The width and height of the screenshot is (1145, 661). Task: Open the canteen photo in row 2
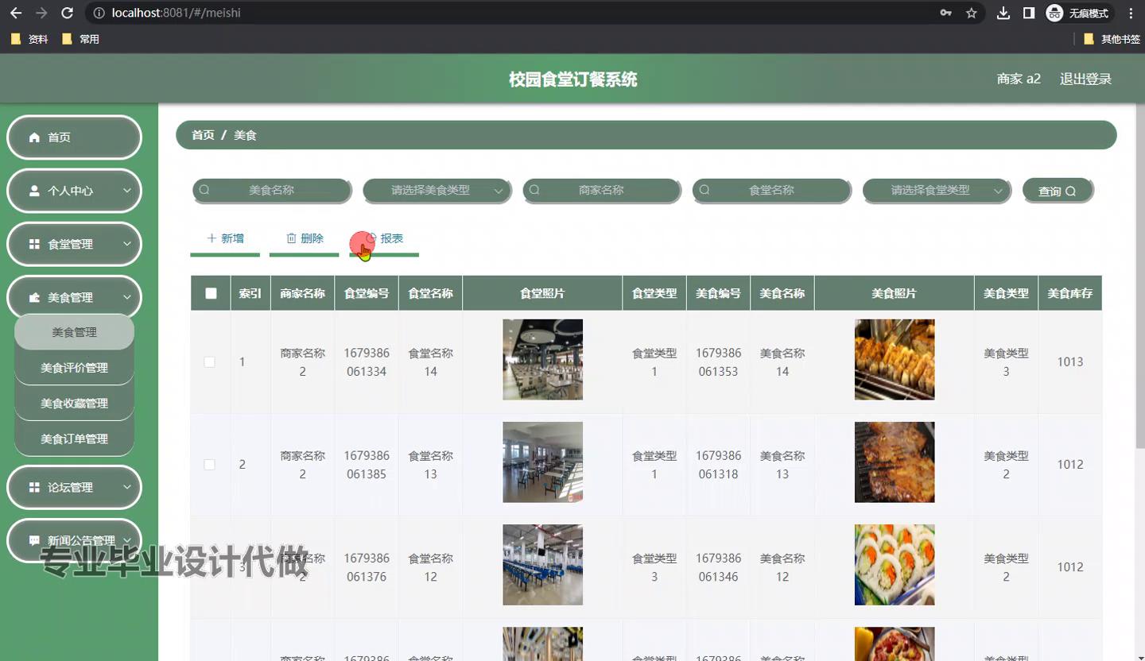542,462
